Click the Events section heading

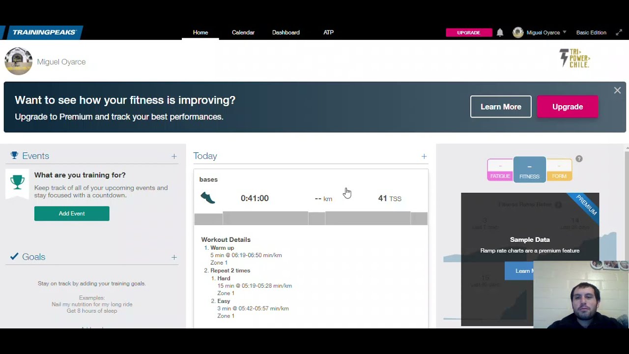point(35,156)
